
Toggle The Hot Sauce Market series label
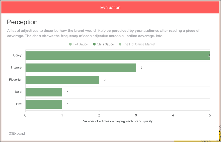tap(139, 44)
